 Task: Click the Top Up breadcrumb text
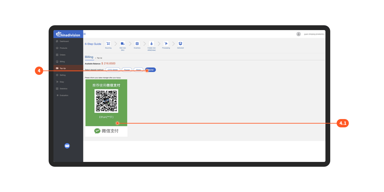coord(100,58)
